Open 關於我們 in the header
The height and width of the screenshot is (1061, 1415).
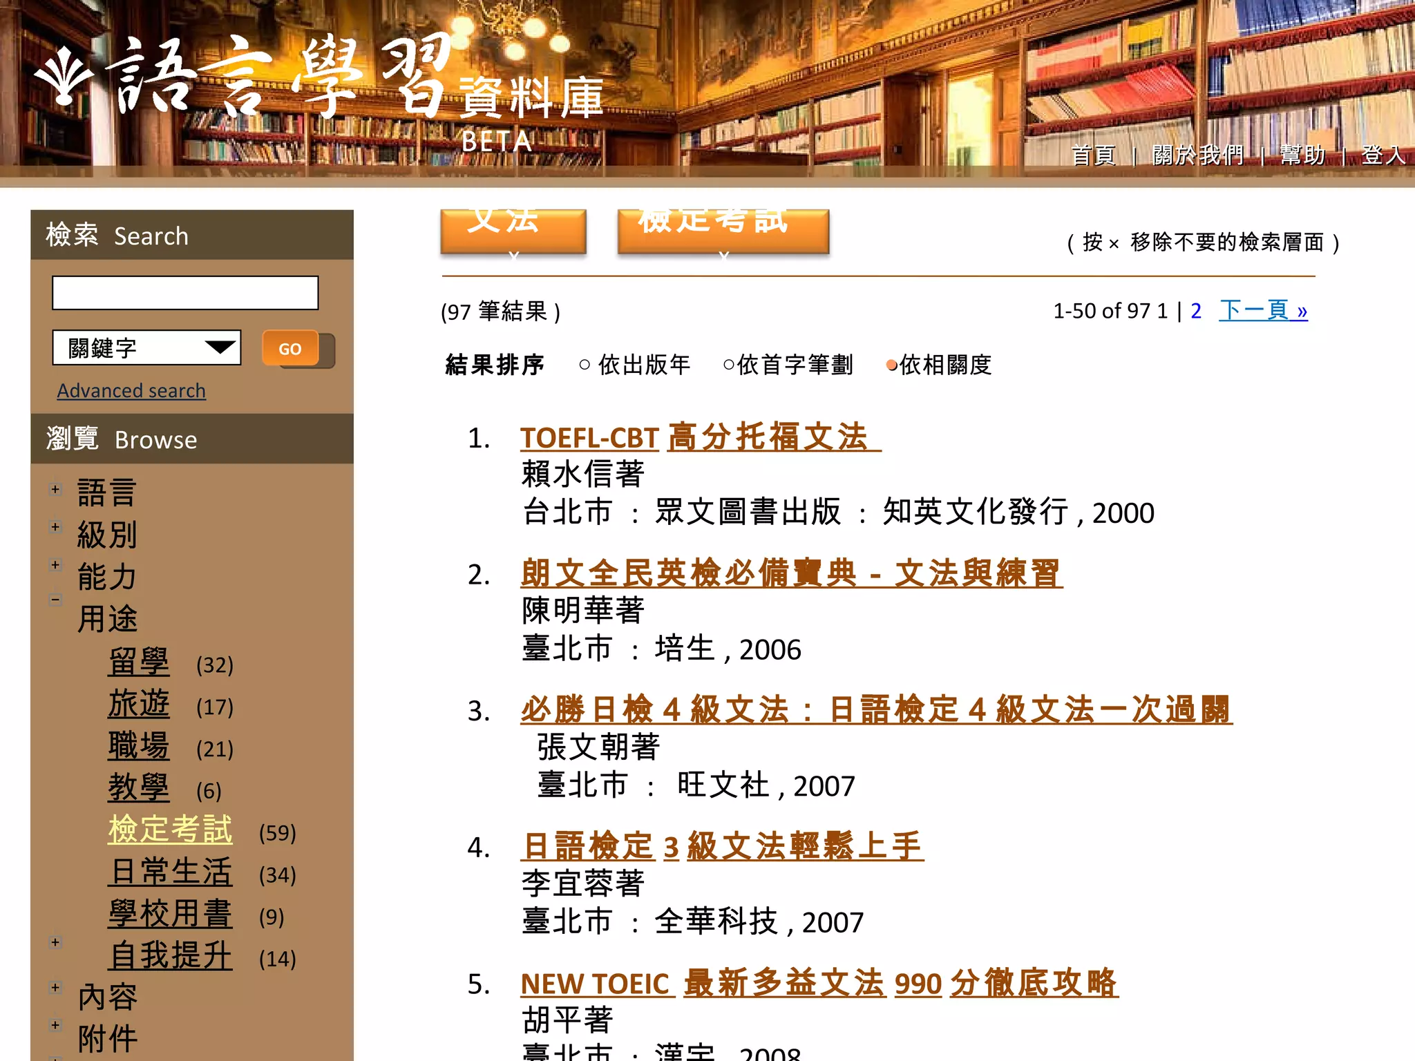click(1197, 155)
